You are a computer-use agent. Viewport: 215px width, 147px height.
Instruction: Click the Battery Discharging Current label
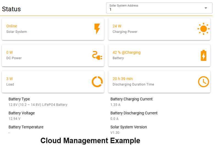click(x=134, y=113)
